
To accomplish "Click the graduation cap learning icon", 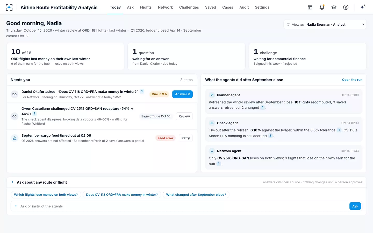I will pyautogui.click(x=334, y=7).
